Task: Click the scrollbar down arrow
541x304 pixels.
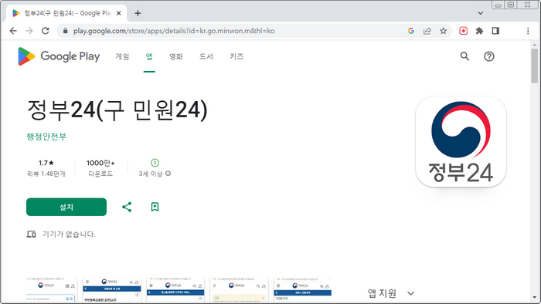Action: (535, 297)
